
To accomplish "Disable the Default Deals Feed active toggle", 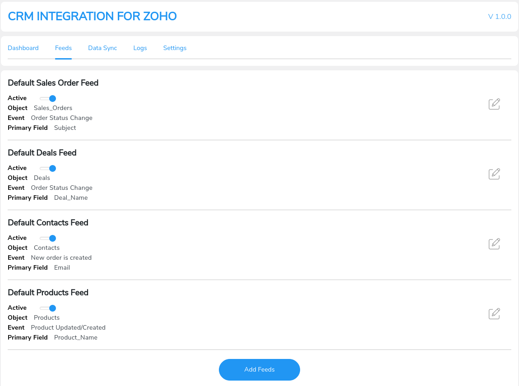I will (x=48, y=168).
